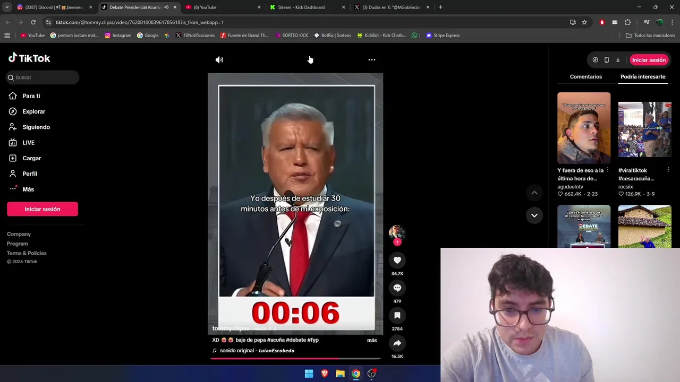
Task: Switch to the Dudas en X tab
Action: 391,7
